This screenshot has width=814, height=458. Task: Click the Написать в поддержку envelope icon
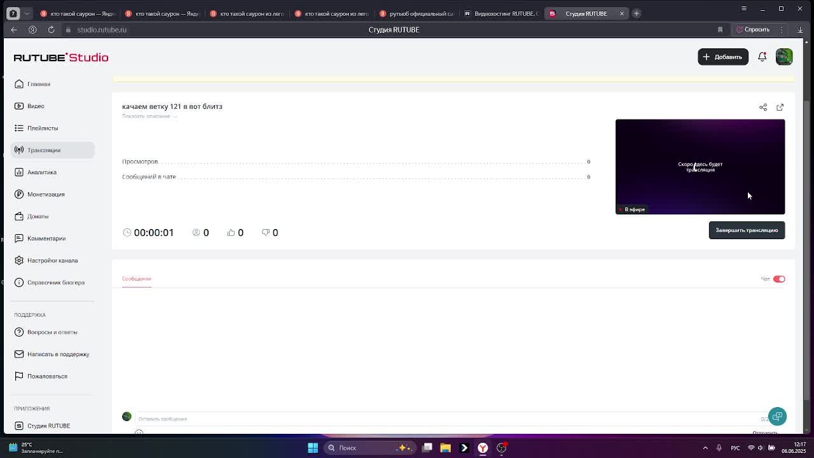(19, 354)
